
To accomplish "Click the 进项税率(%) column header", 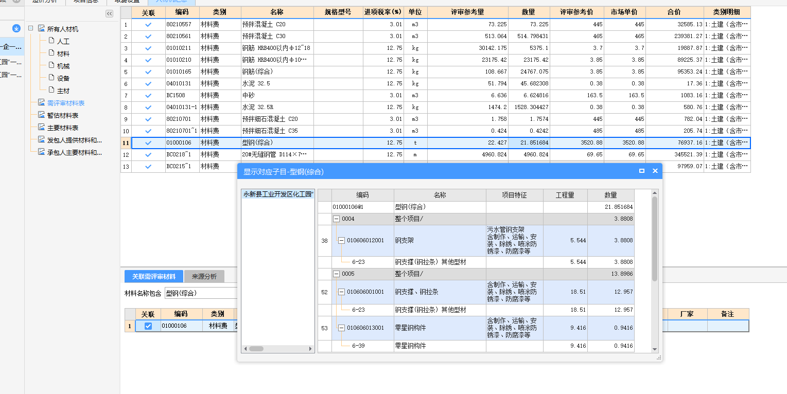I will click(x=383, y=12).
